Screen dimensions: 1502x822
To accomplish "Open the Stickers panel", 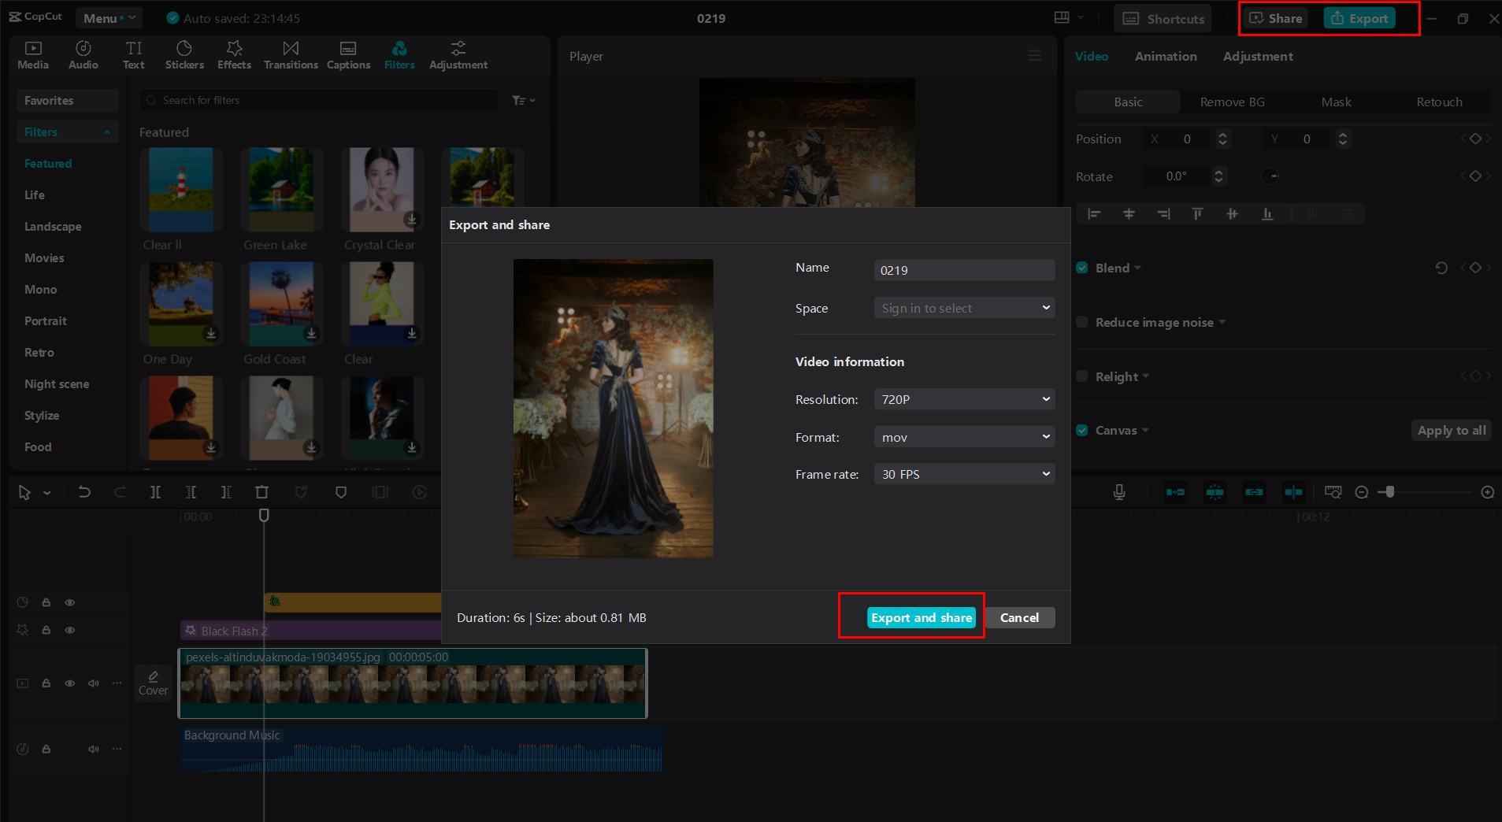I will pyautogui.click(x=184, y=55).
